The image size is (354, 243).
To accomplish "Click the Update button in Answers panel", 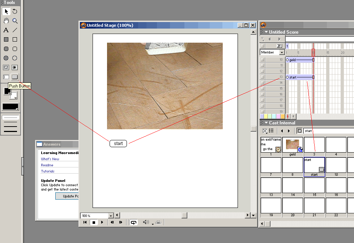I will [x=67, y=196].
